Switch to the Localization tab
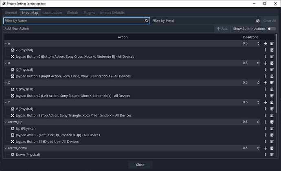Viewport: 281px width, 171px height. (x=53, y=13)
